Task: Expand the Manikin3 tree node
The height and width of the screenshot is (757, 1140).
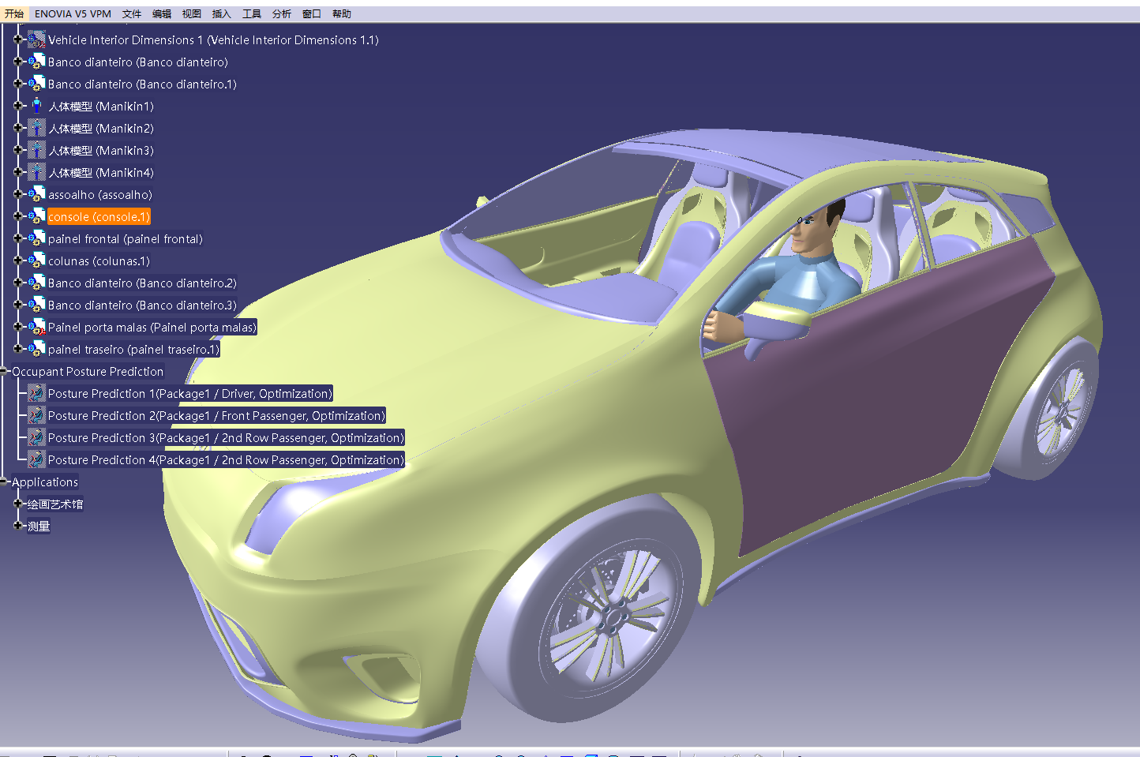Action: [18, 149]
